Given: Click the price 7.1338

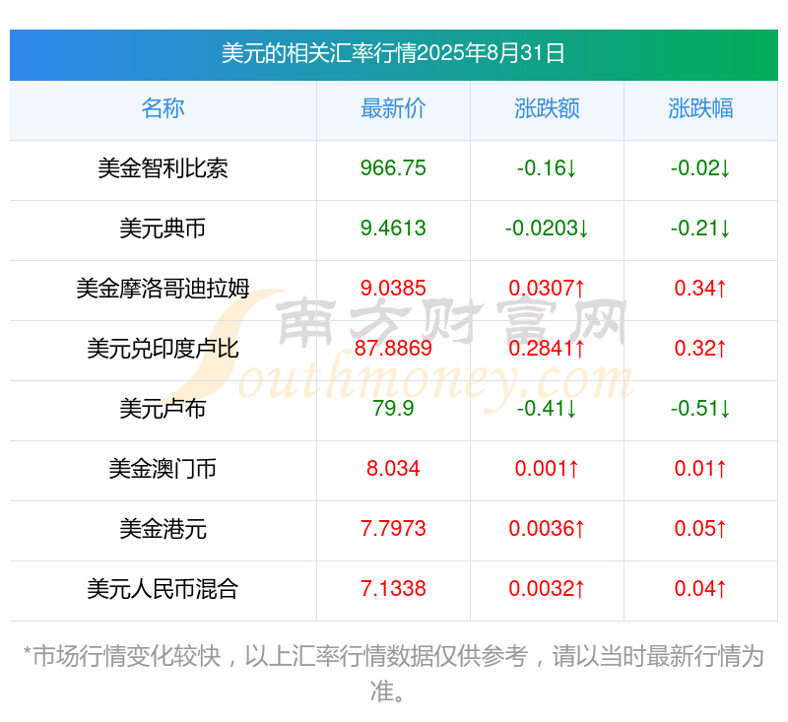Looking at the screenshot, I should click(x=393, y=589).
